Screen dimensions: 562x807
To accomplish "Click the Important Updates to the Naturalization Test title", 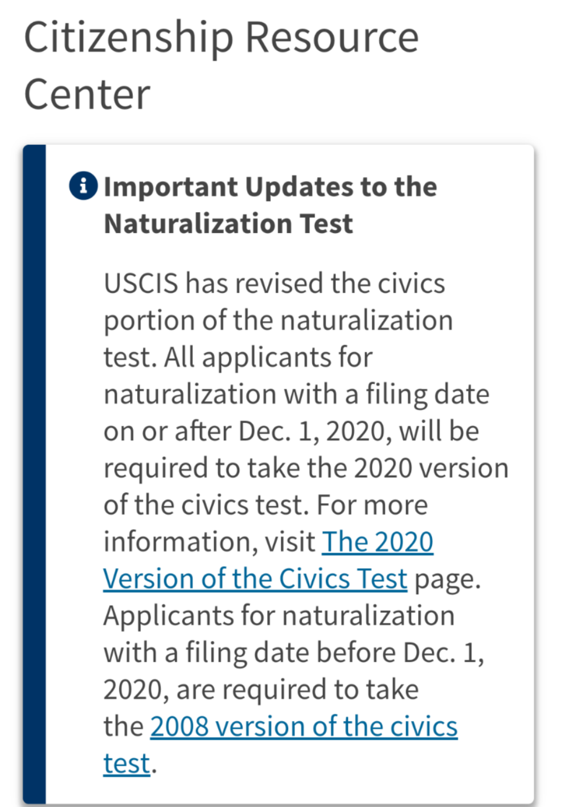I will (270, 205).
